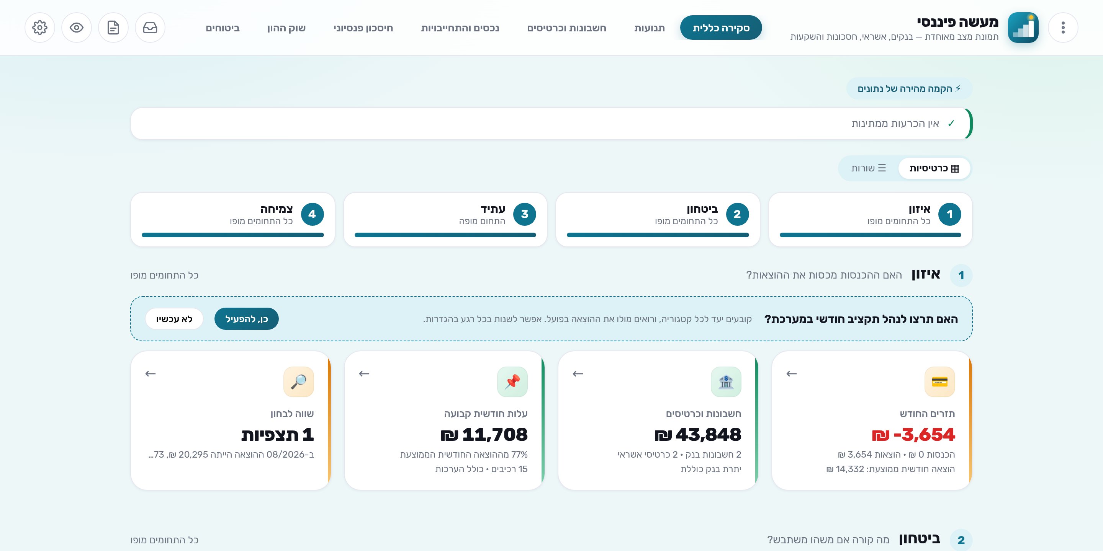Open the שוק ההון tab
This screenshot has width=1103, height=551.
click(286, 28)
